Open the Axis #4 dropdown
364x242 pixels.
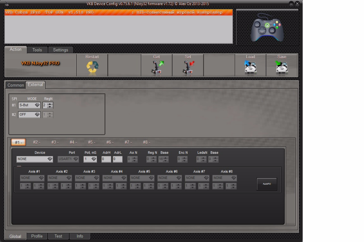tap(114, 178)
